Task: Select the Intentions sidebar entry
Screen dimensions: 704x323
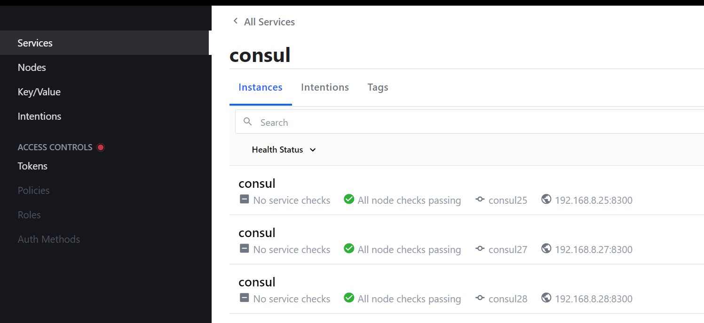Action: pos(40,116)
